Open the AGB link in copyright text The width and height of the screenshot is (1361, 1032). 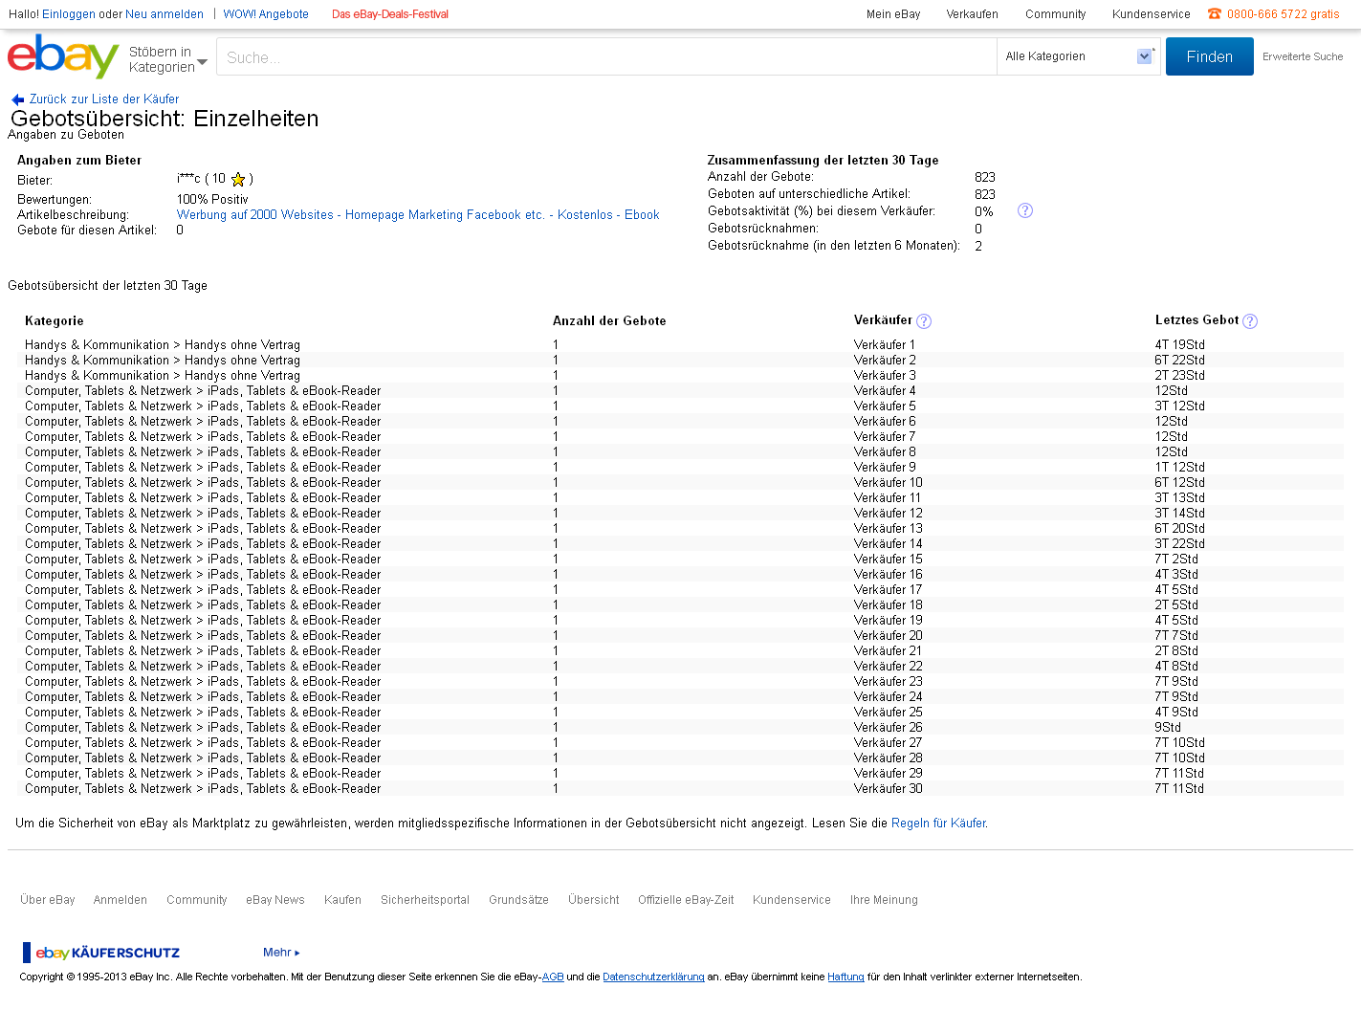[553, 977]
